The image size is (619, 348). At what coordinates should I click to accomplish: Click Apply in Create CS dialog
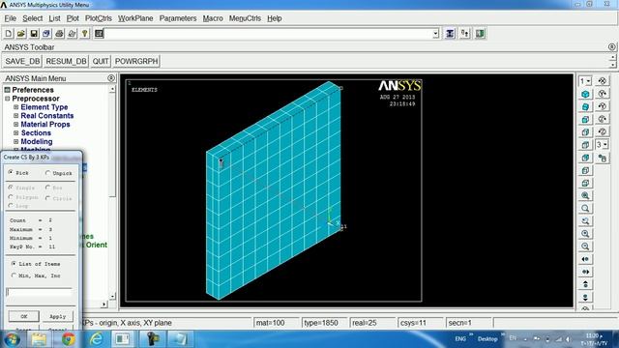coord(58,316)
